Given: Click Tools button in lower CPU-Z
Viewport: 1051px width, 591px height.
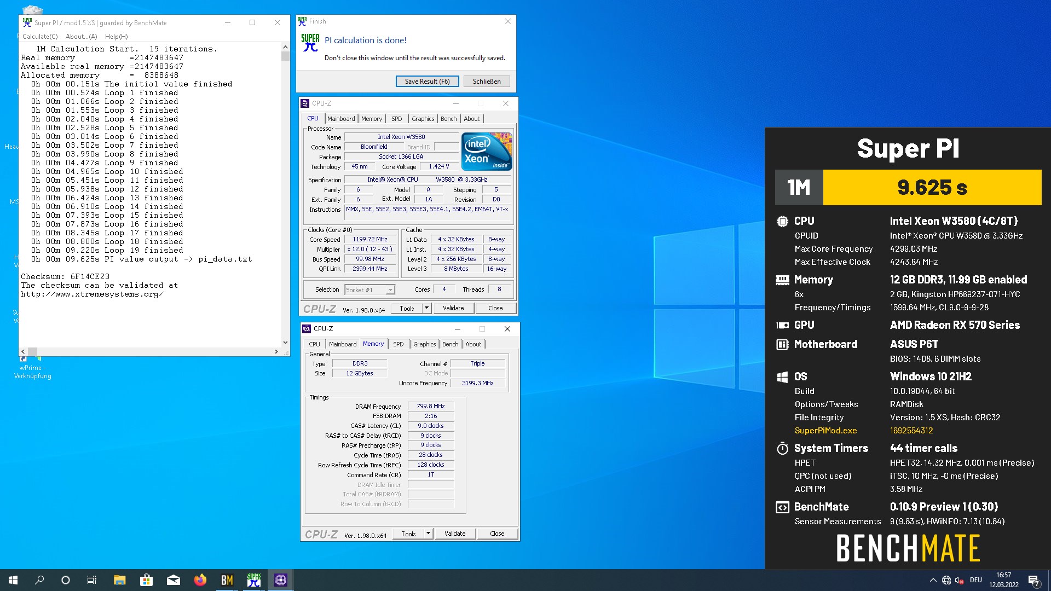Looking at the screenshot, I should 409,534.
